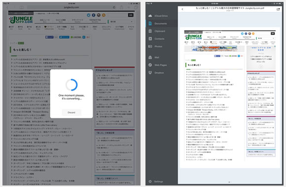Click the blue Tweet button in the Safari page
Screen dimensions: 286x187
(x=64, y=37)
